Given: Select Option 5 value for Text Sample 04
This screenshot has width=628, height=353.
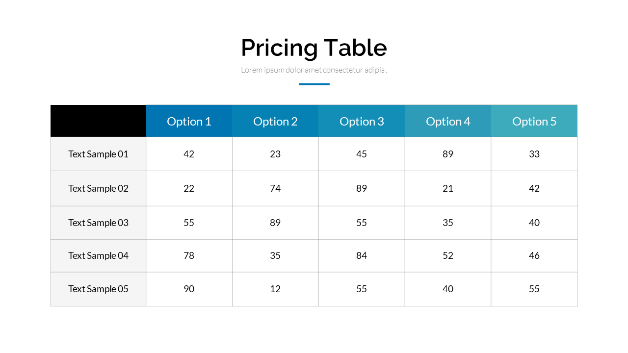Looking at the screenshot, I should [x=534, y=255].
